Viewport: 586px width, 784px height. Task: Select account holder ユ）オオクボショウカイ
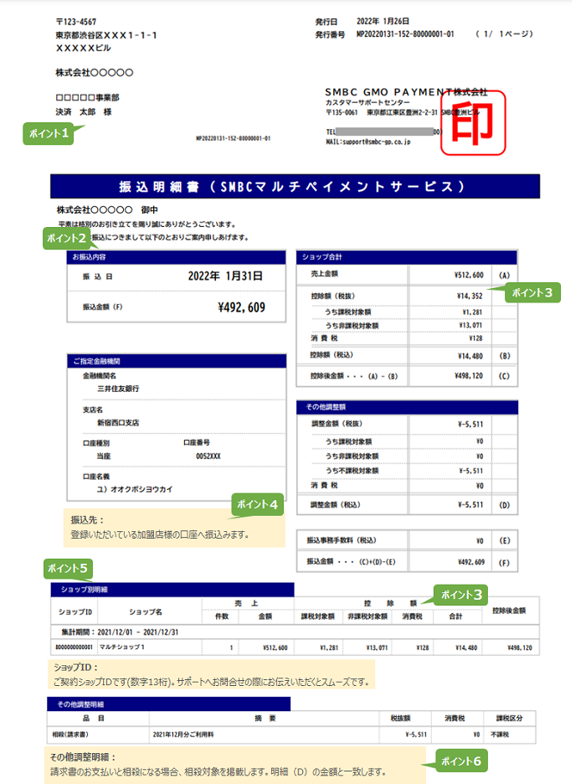[135, 489]
